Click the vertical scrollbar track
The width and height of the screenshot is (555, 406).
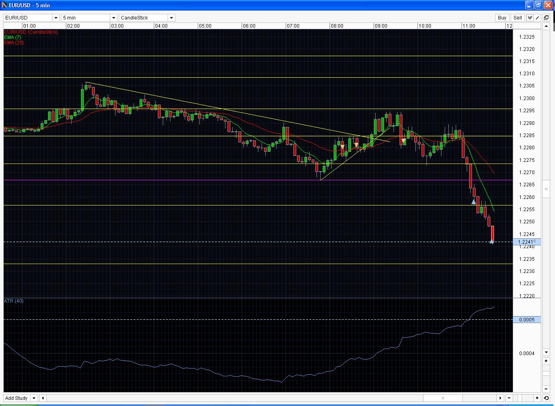point(546,189)
